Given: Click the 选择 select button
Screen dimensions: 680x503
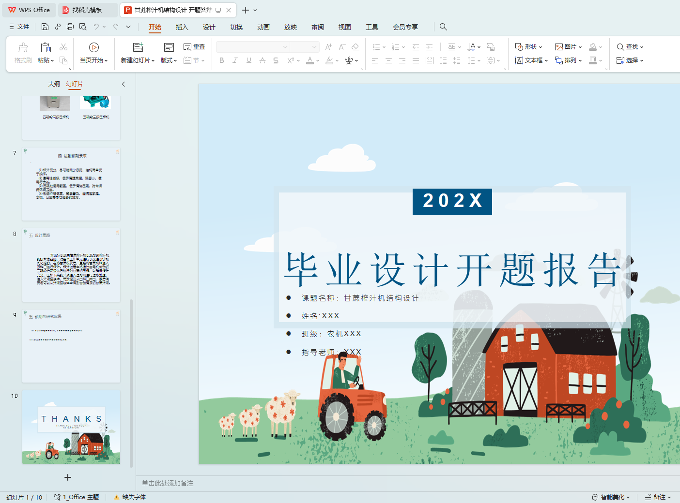Looking at the screenshot, I should [x=630, y=60].
